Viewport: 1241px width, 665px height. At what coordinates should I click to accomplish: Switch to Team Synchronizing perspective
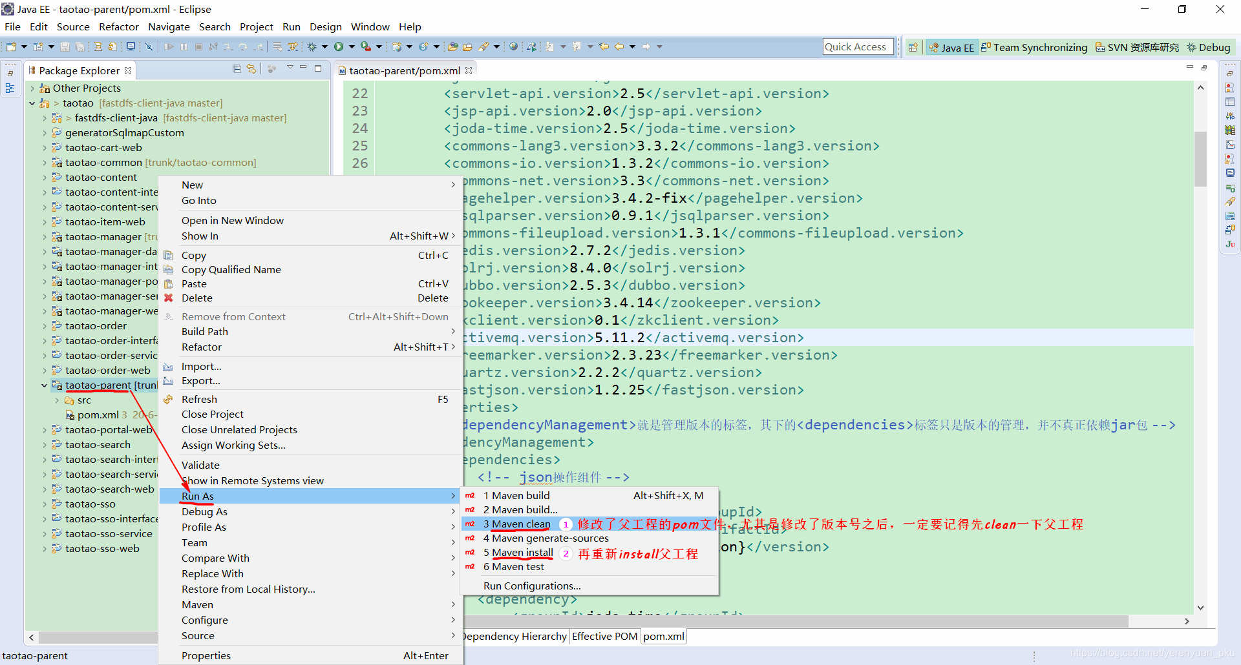point(1034,47)
